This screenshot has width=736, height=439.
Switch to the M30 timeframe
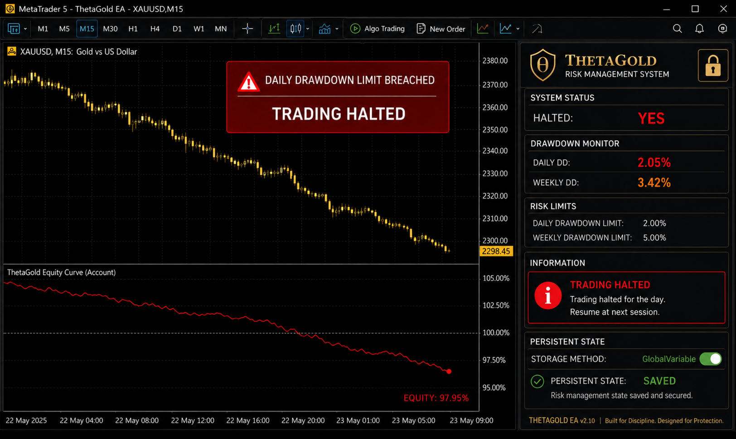point(110,29)
